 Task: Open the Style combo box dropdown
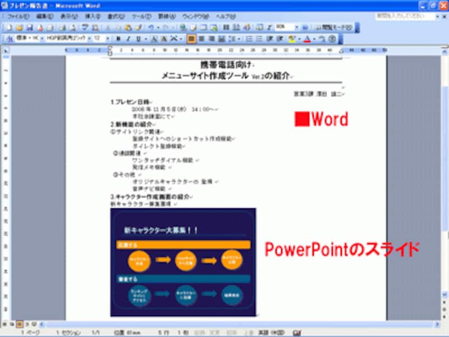(42, 38)
